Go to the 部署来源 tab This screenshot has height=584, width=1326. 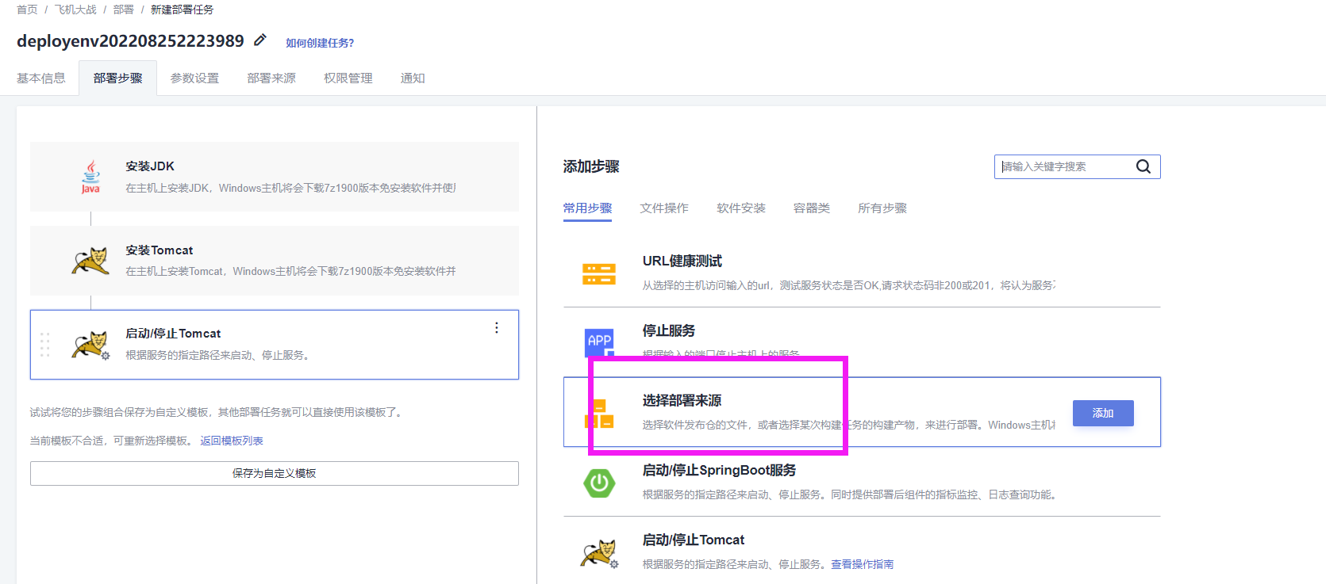point(271,78)
